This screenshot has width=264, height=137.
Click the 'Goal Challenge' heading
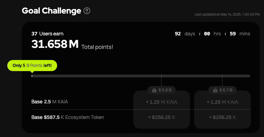pos(52,11)
